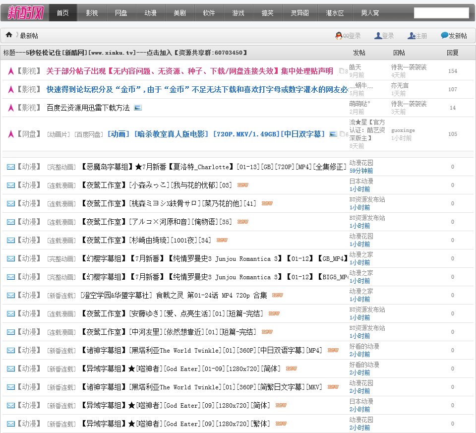476x433 pixels.
Task: Click the envelope icon for the 夏洛特_Charlotte post
Action: tap(11, 167)
